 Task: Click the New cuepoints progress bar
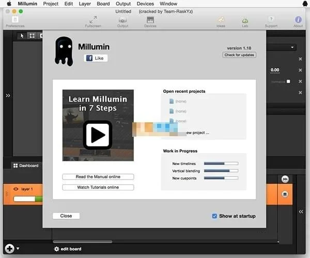click(221, 178)
